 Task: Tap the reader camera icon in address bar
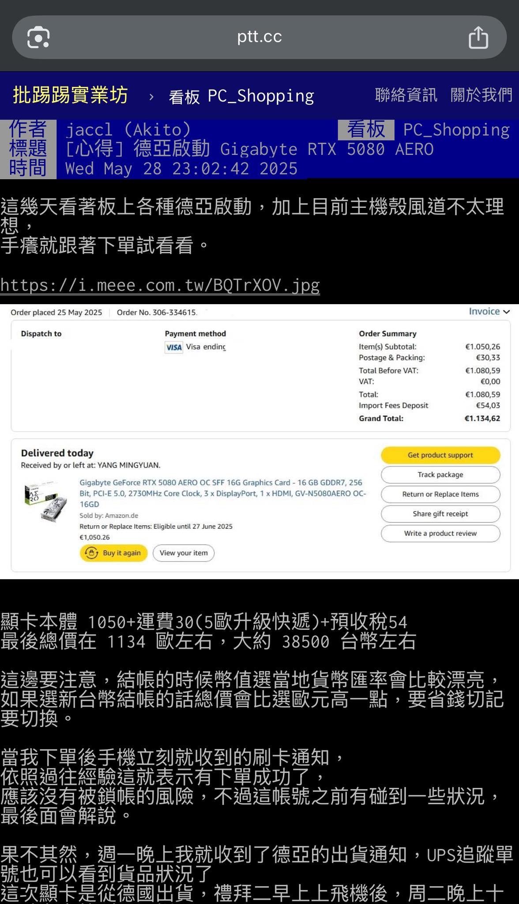(x=38, y=38)
